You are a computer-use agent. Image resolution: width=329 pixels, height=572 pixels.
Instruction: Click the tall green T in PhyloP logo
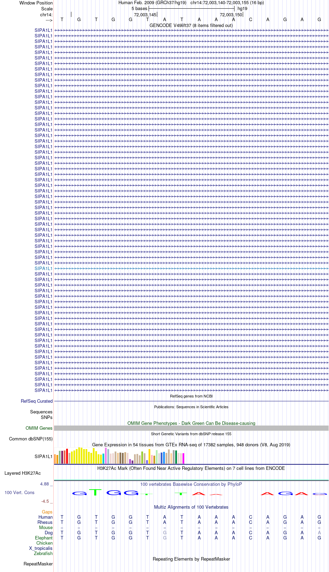(x=96, y=492)
